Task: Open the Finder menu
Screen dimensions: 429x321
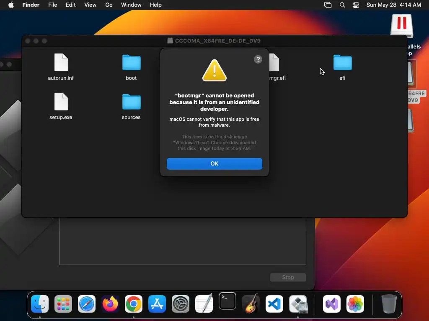Action: click(x=31, y=5)
